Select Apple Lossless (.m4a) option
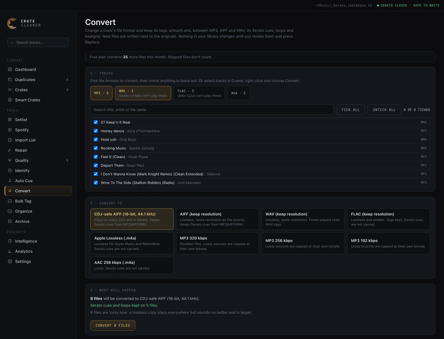Viewport: 444px width, 339px height. [132, 243]
